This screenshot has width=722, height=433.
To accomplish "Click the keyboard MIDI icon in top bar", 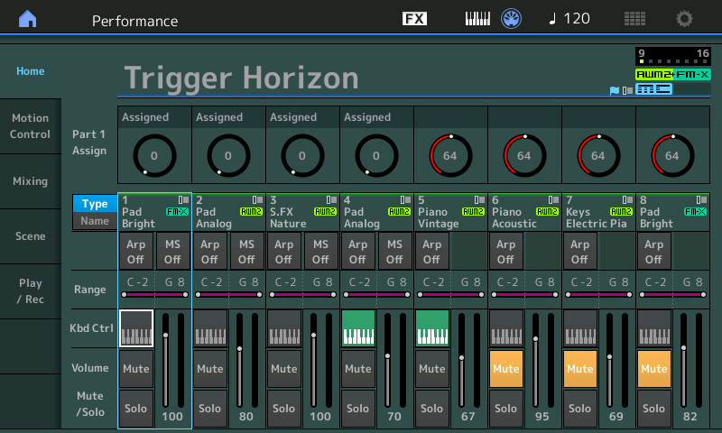I will [477, 19].
